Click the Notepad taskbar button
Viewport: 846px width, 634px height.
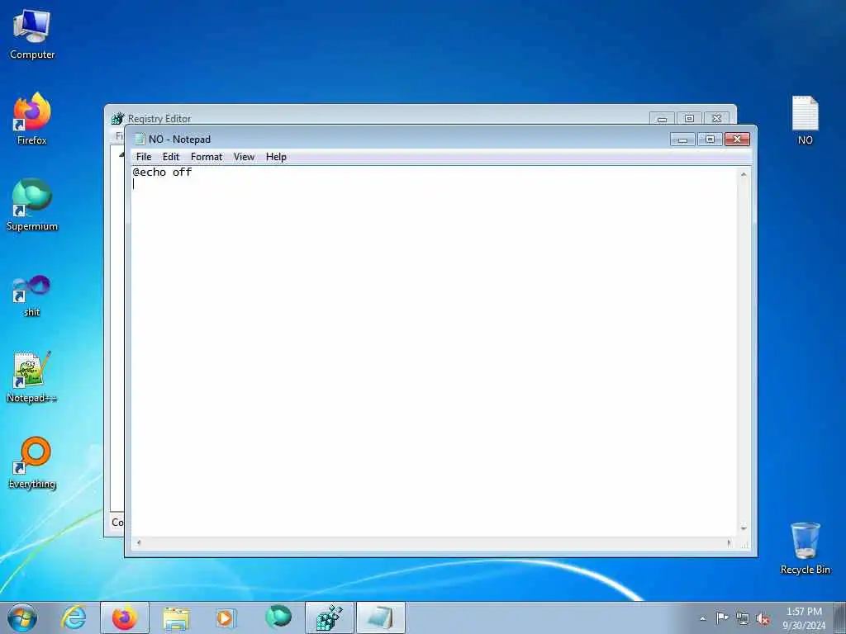pyautogui.click(x=380, y=617)
